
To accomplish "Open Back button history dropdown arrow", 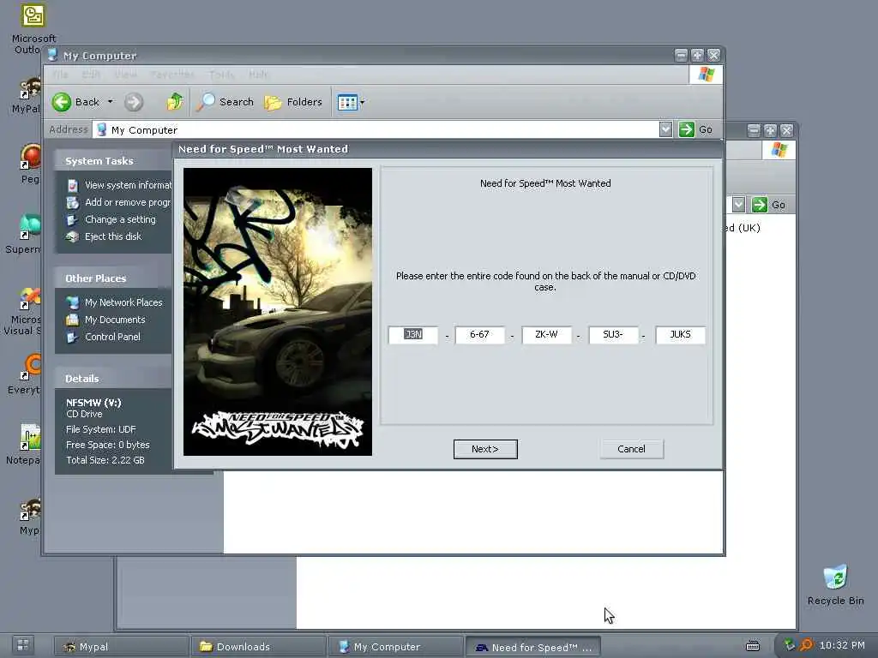I will coord(111,102).
